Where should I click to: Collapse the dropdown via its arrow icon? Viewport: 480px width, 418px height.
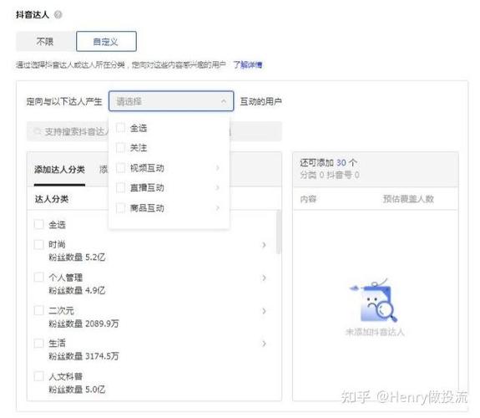click(x=224, y=101)
